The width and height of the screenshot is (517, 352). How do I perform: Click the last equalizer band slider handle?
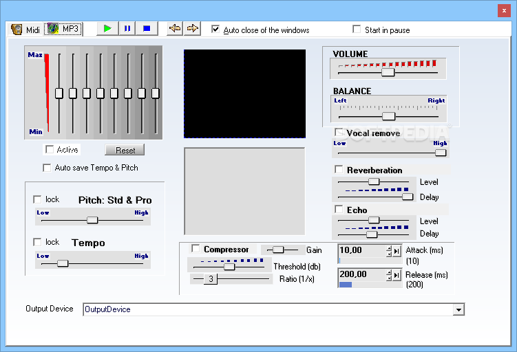156,93
